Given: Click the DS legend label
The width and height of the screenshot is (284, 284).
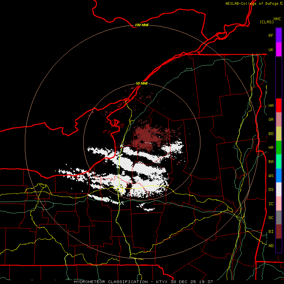Looking at the screenshot, I should point(271,189).
